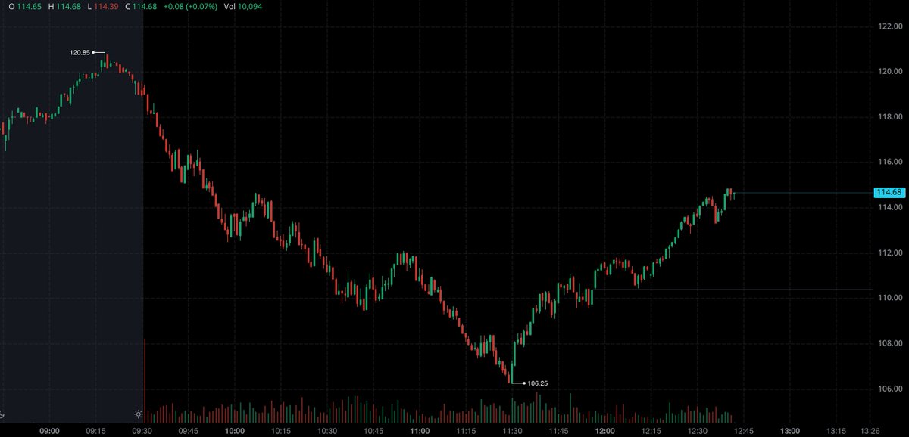909x437 pixels.
Task: Click the 09:15 time axis label
Action: pos(95,430)
